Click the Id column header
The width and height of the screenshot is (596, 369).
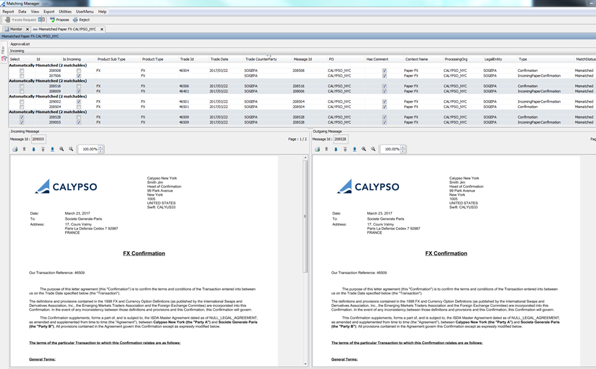[x=48, y=60]
